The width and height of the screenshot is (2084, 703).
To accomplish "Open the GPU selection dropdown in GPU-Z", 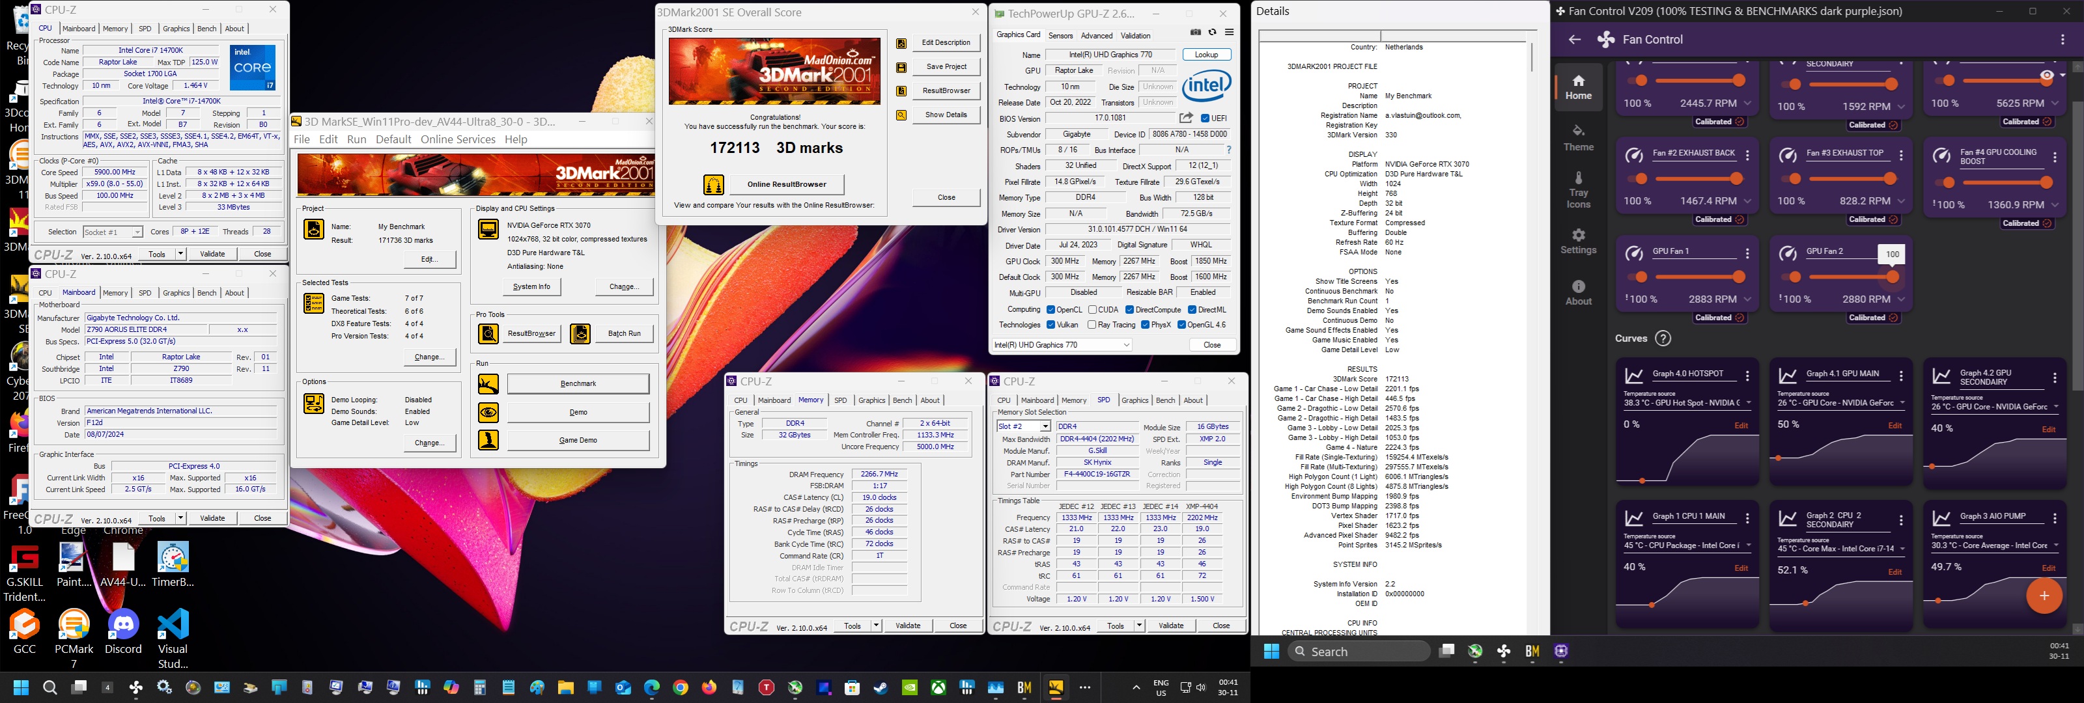I will 1063,344.
